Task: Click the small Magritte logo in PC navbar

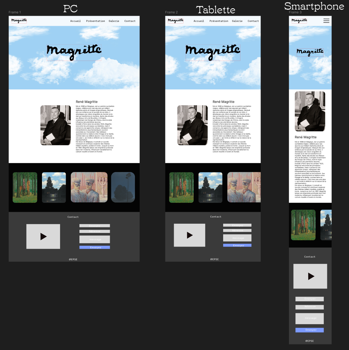Action: (19, 21)
